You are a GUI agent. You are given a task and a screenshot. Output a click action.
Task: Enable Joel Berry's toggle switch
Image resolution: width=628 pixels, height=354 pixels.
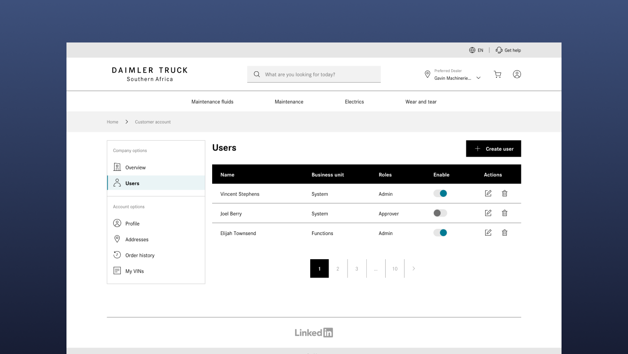440,213
